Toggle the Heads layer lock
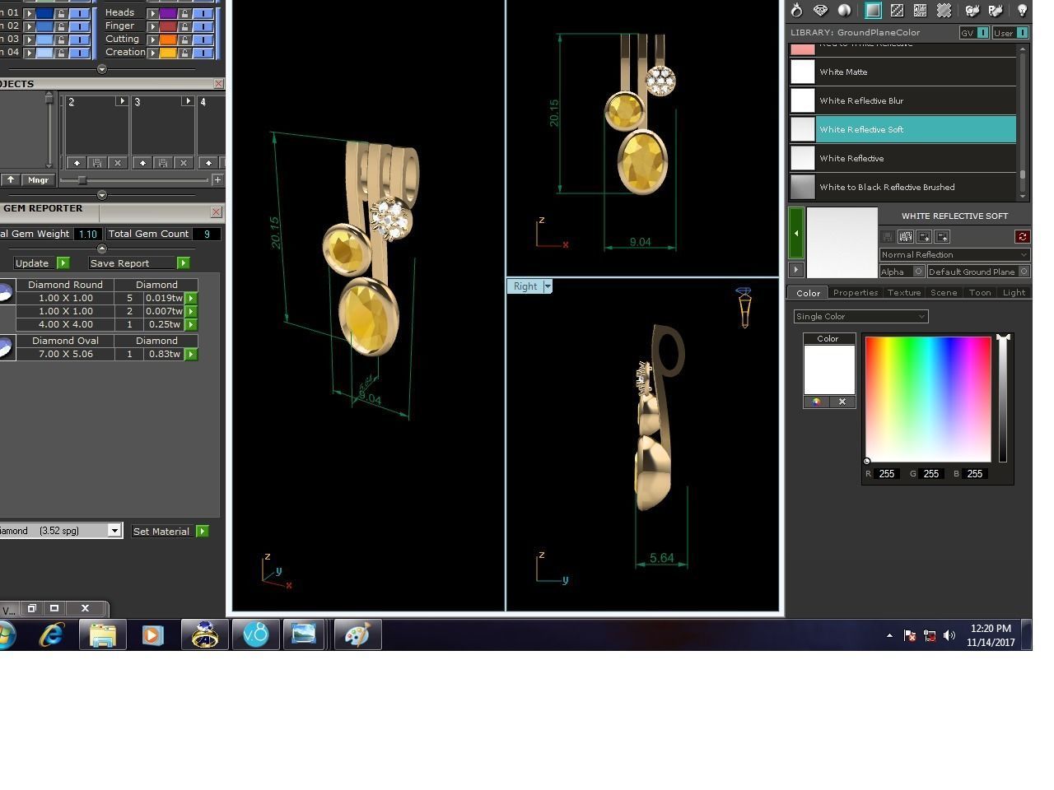This screenshot has width=1054, height=790. pyautogui.click(x=184, y=13)
